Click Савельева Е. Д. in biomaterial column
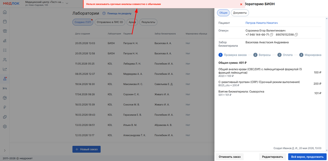This screenshot has height=161, width=328. pos(164,84)
